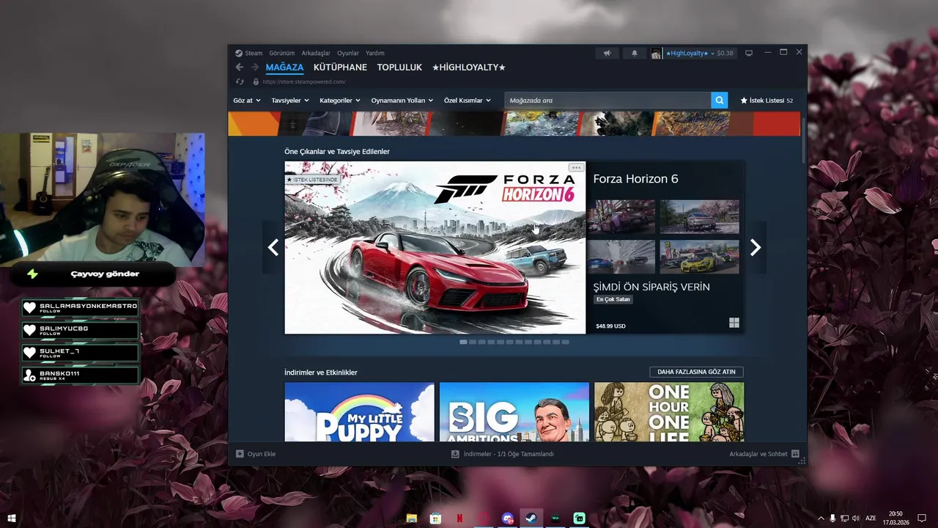
Task: Show previous featured game with left arrow
Action: [273, 248]
